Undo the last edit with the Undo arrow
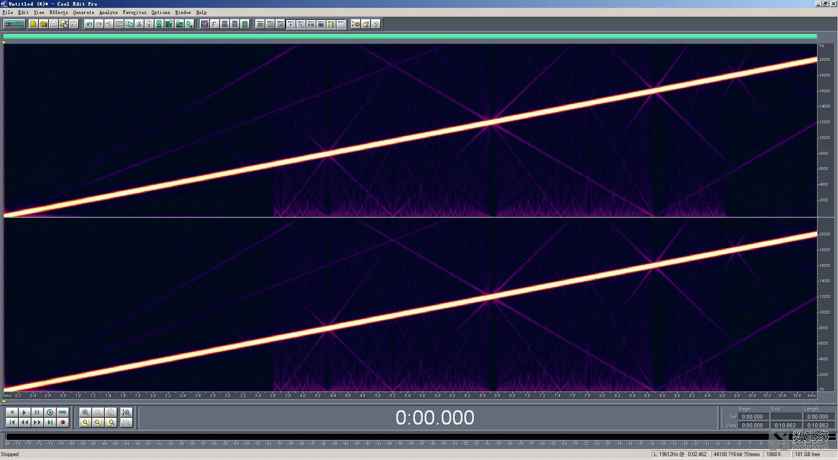The image size is (838, 460). click(x=89, y=24)
